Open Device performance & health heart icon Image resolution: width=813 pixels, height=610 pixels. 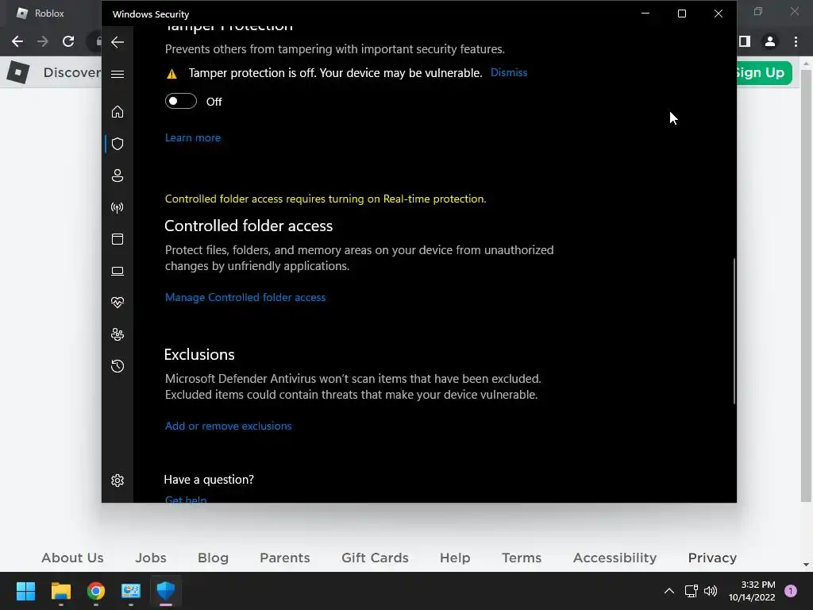coord(118,303)
